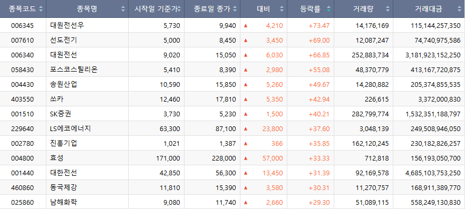
Task: Click the 366 price difference value
Action: tap(277, 144)
